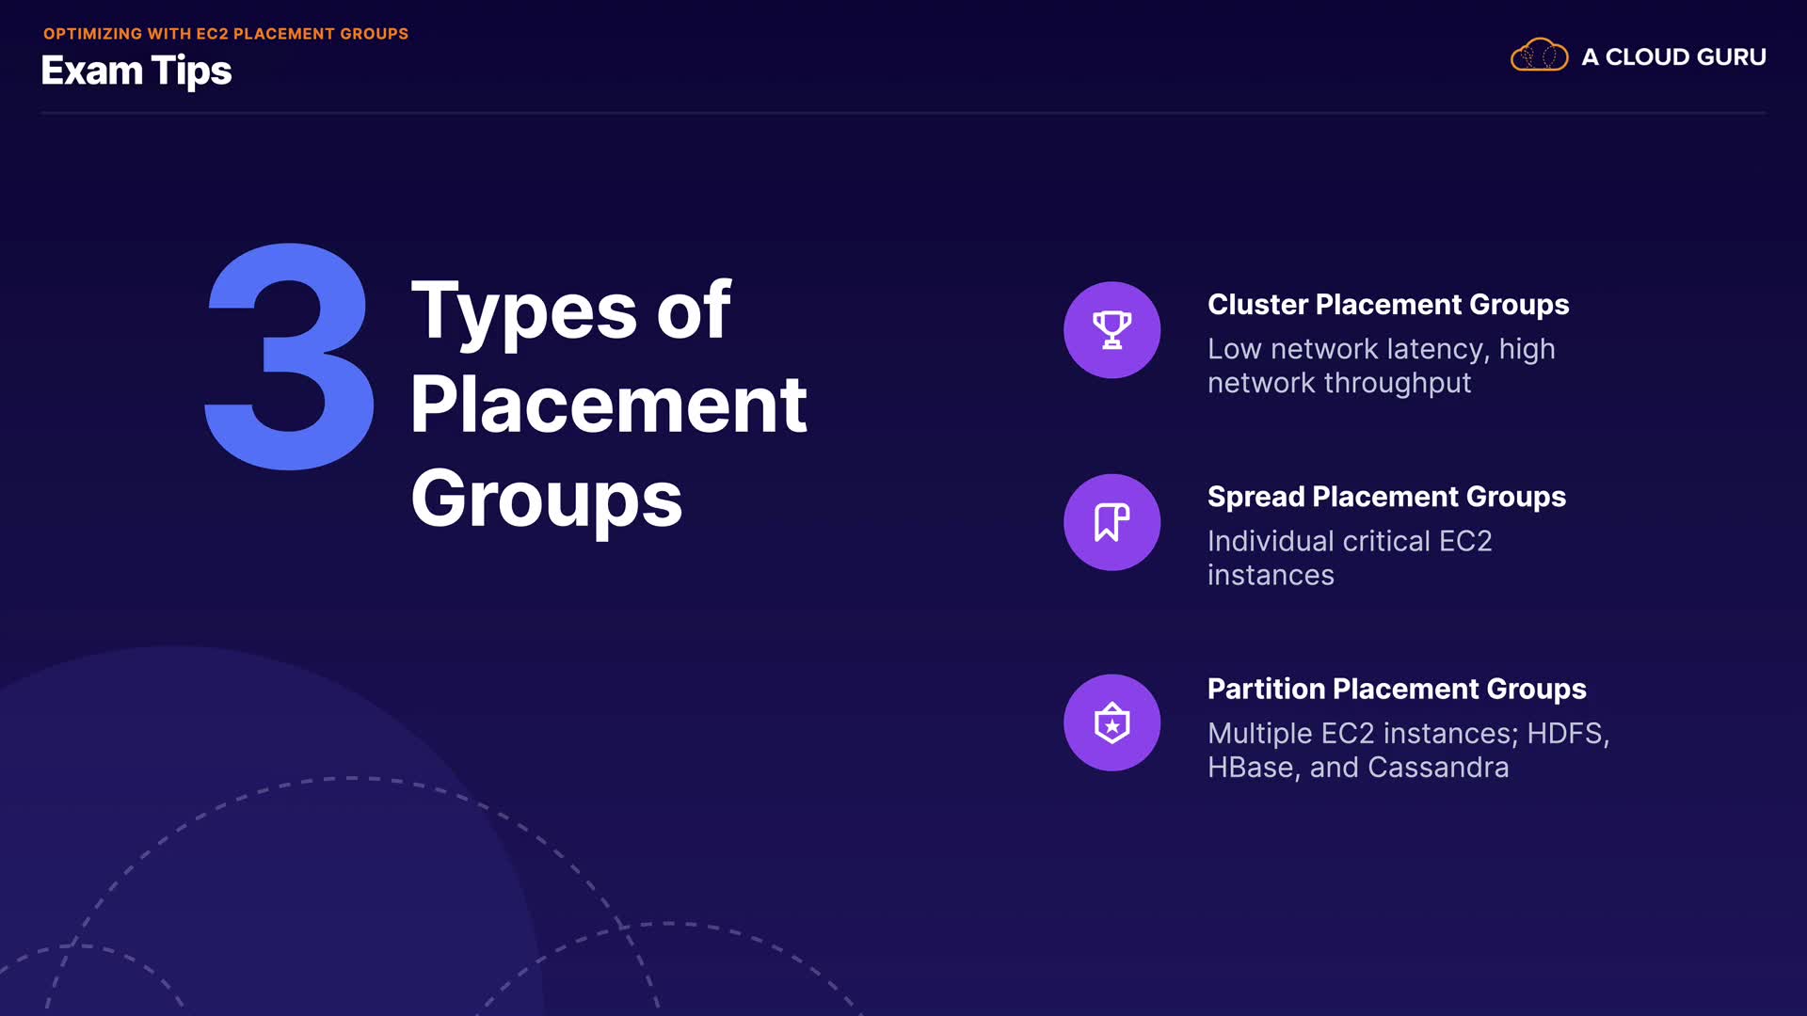Click the large blue number 3
This screenshot has width=1807, height=1016.
pos(290,357)
